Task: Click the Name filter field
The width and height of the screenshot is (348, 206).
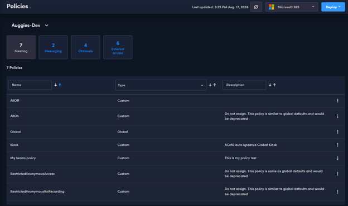Action: point(30,85)
